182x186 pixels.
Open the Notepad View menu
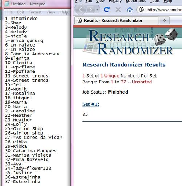click(x=51, y=12)
